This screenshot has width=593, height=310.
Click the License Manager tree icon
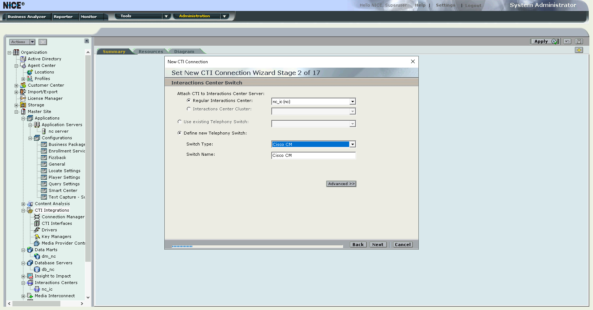coord(23,98)
